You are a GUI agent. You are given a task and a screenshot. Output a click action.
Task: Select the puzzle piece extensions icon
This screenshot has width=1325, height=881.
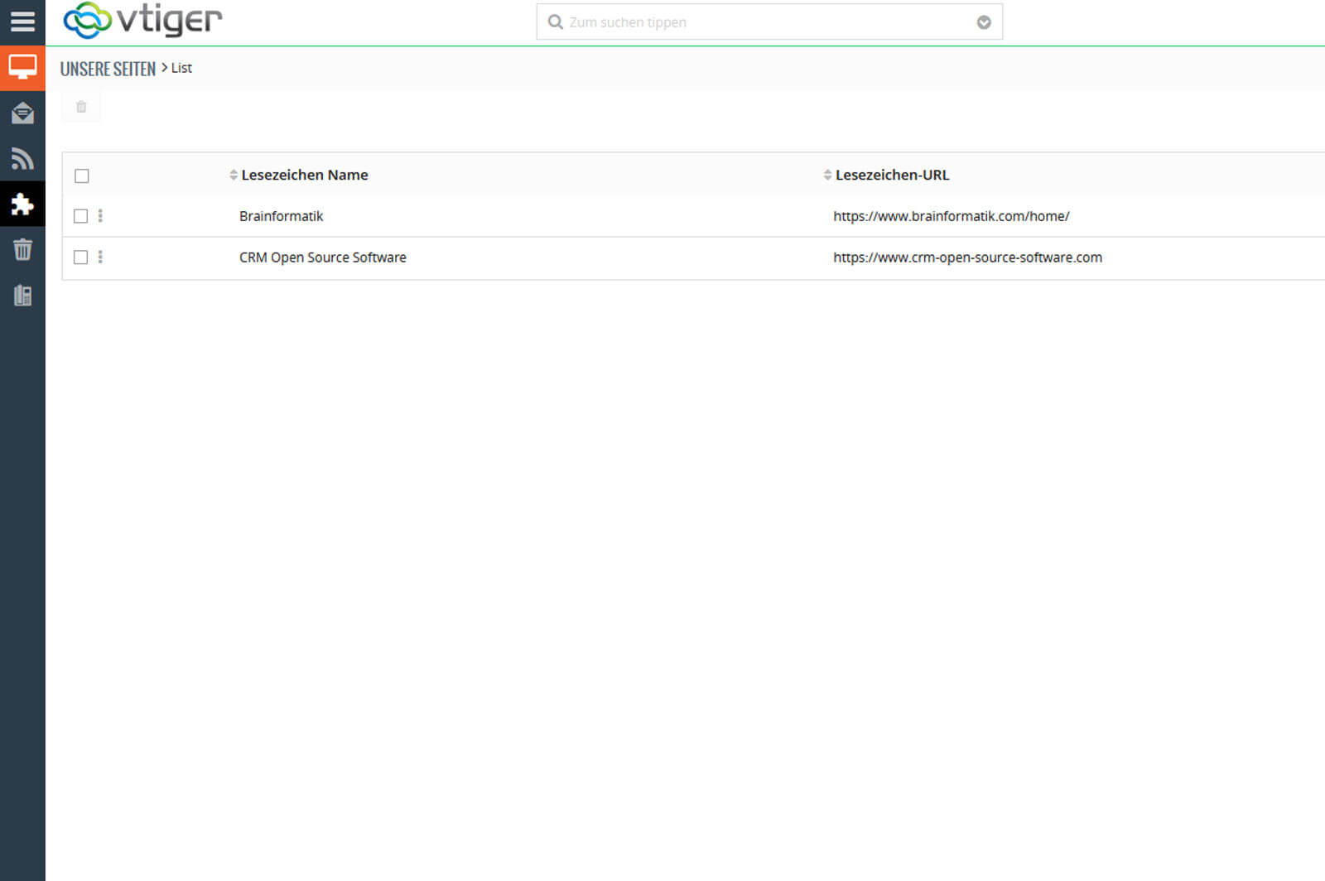tap(22, 204)
